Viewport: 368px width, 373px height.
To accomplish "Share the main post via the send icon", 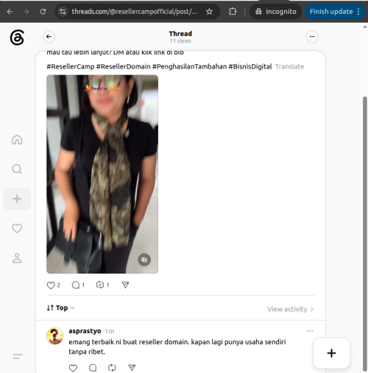I will click(x=125, y=285).
